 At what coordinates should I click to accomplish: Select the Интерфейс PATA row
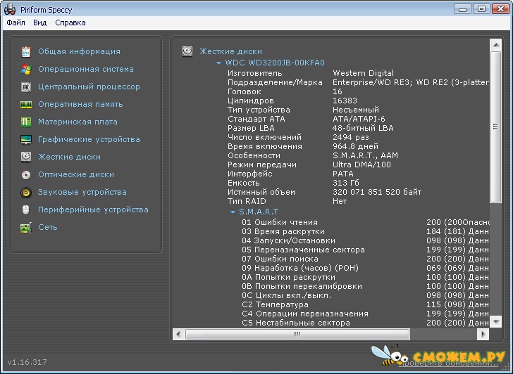coord(358,174)
